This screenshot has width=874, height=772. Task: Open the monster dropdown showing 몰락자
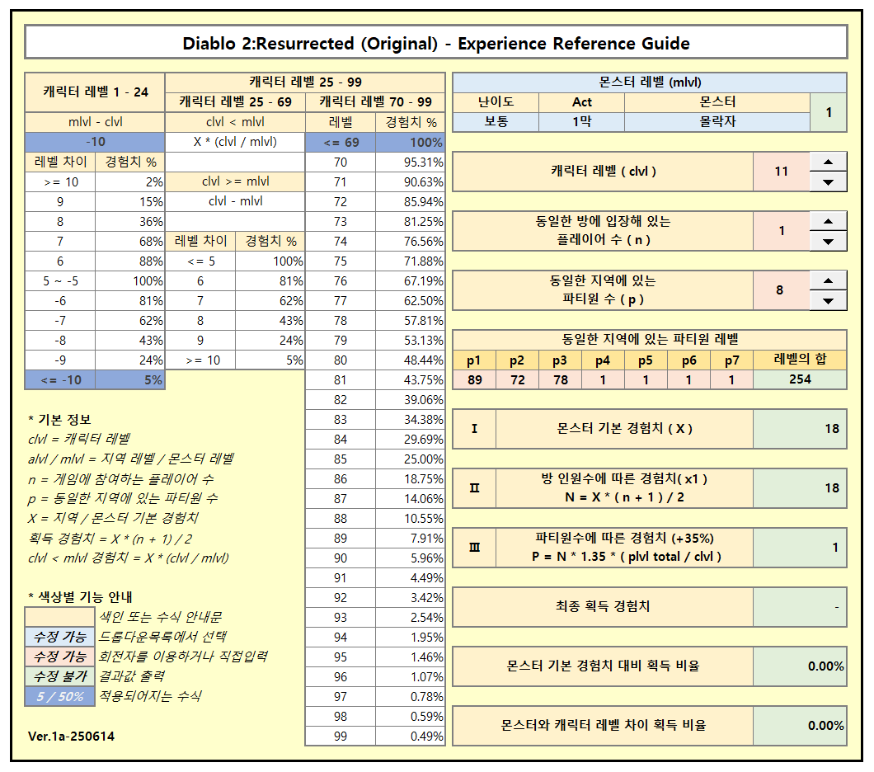717,121
